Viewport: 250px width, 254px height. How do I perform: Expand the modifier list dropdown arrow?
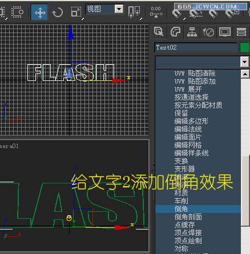[x=245, y=62]
